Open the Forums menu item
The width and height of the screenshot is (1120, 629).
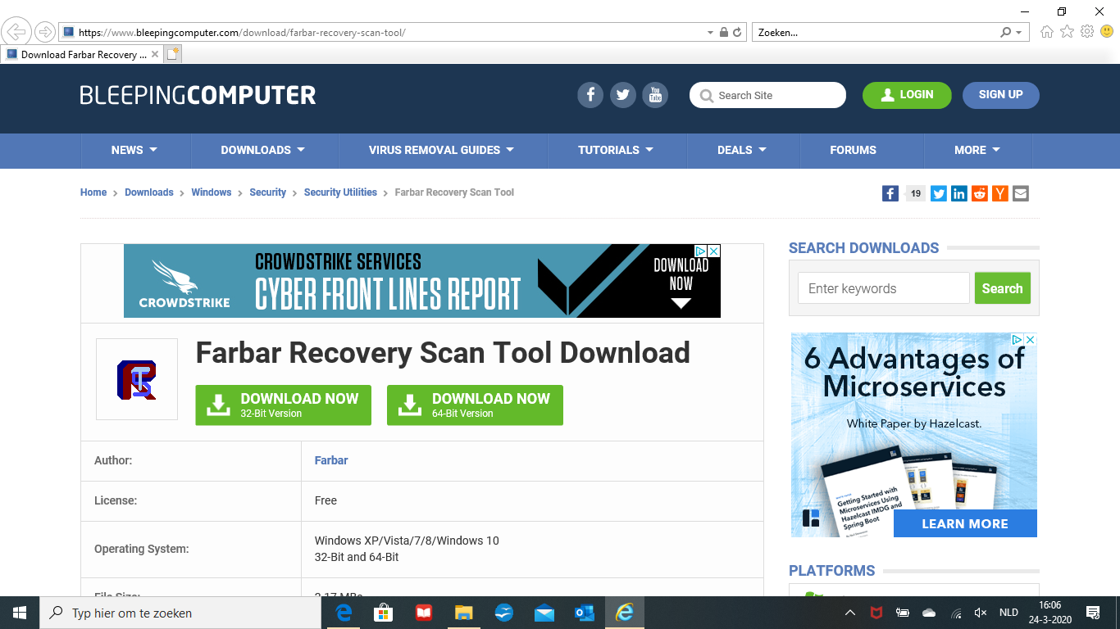853,150
